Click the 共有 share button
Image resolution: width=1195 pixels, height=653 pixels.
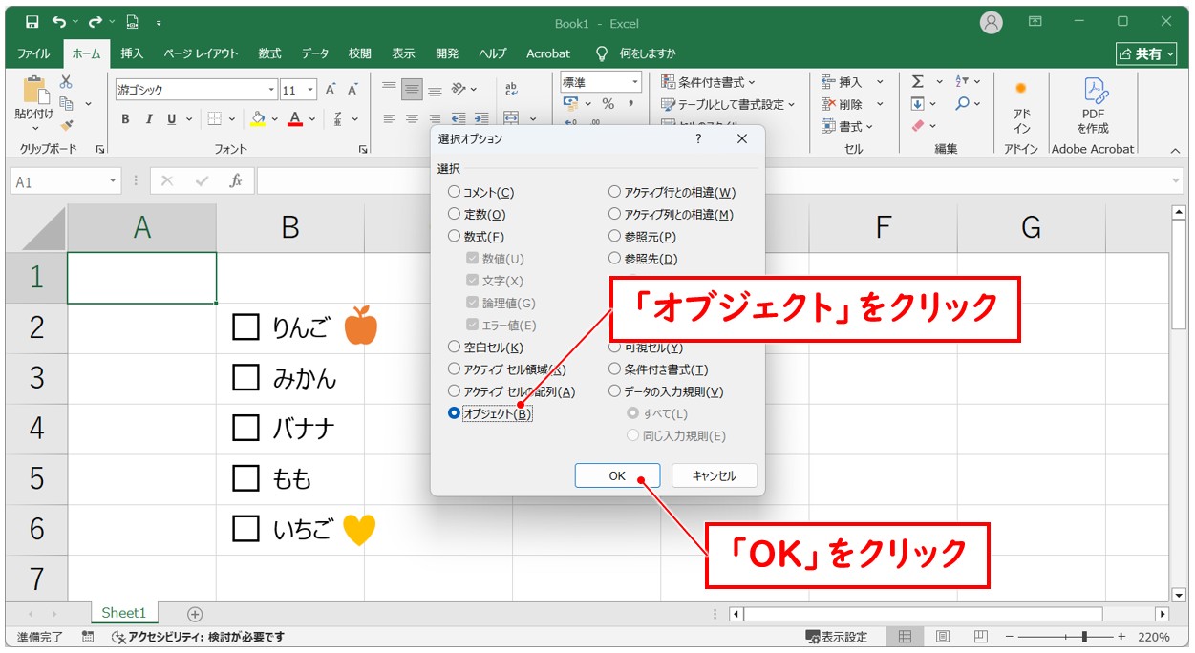click(x=1147, y=54)
